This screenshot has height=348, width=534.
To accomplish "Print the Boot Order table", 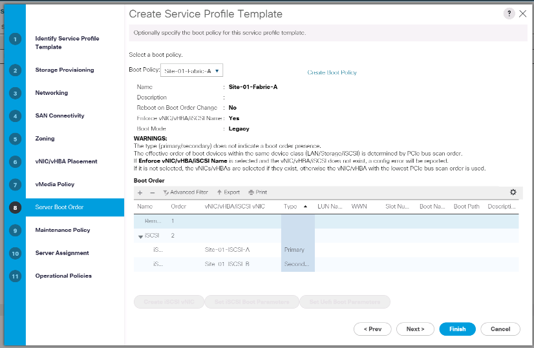I will coord(257,192).
